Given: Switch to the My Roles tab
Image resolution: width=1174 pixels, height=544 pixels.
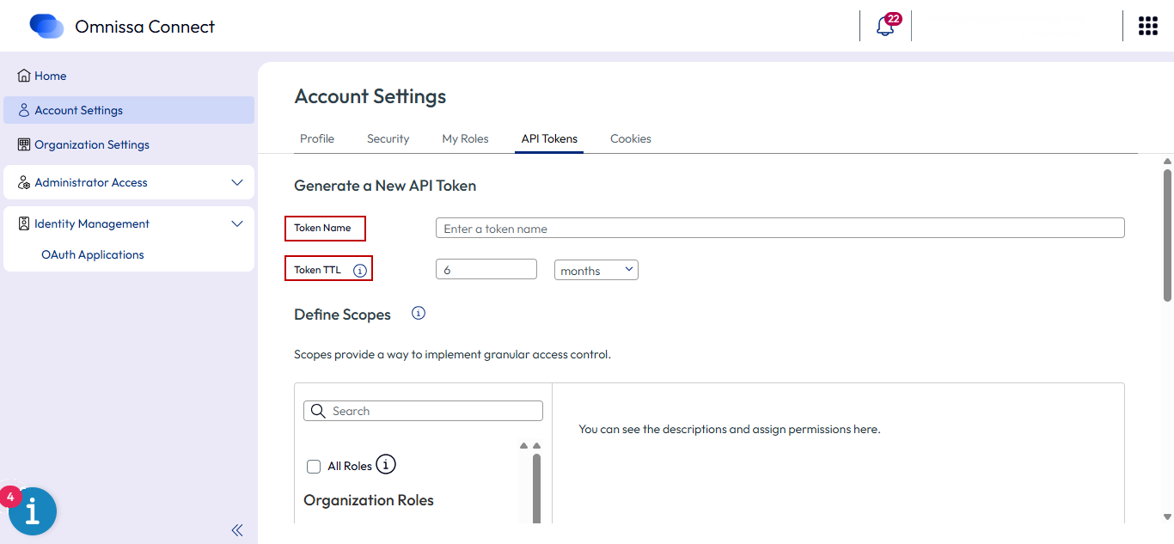Looking at the screenshot, I should (465, 139).
